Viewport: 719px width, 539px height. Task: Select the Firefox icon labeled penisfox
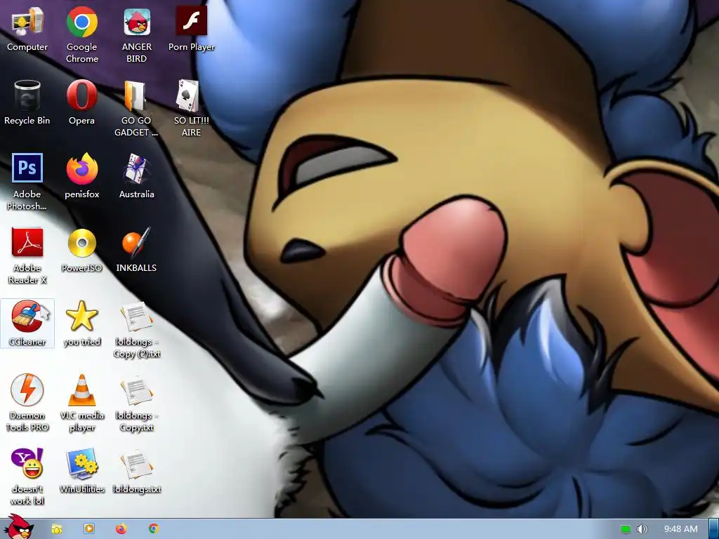tap(82, 177)
